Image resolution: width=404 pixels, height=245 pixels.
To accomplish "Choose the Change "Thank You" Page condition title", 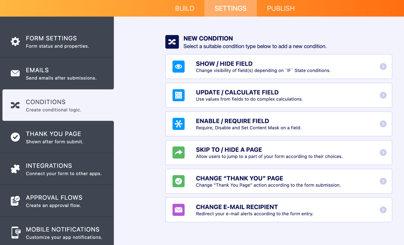I will pyautogui.click(x=239, y=178).
